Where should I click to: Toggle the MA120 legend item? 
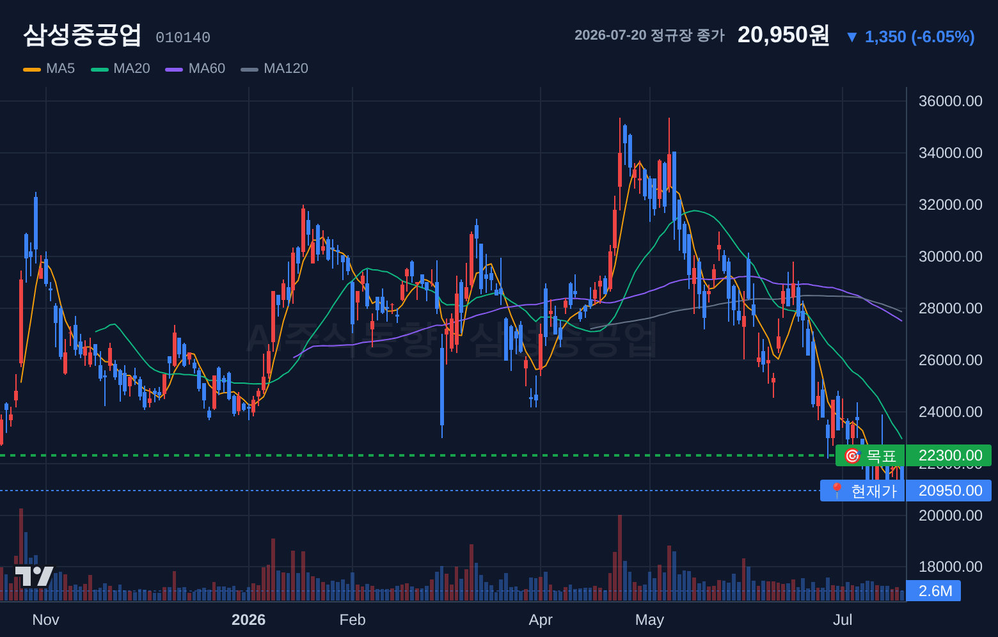(x=274, y=68)
